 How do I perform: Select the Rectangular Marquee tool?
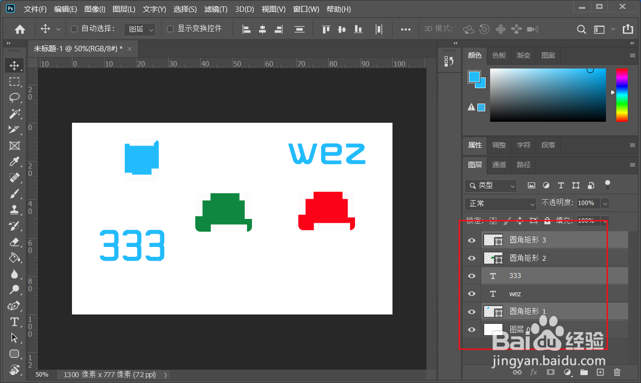point(14,81)
